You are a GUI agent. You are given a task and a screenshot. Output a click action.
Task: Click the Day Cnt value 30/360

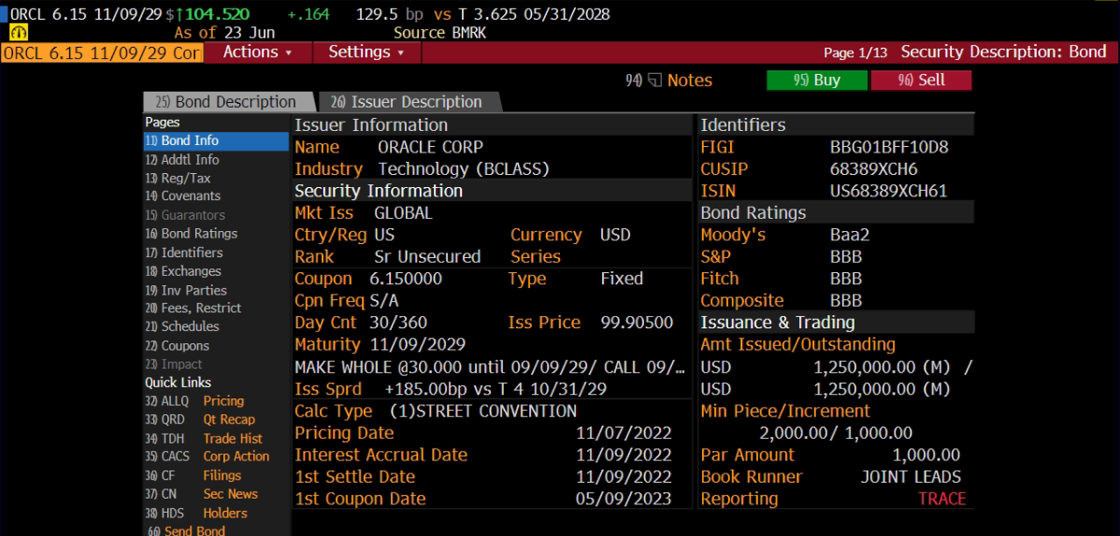click(398, 323)
